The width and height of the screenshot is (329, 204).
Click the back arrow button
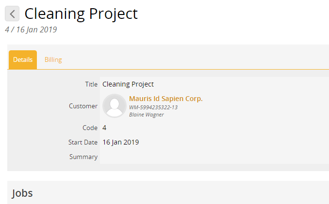[x=12, y=14]
